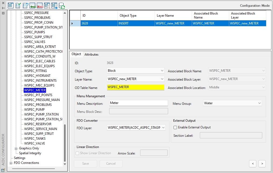Toggle Enable External Output checkbox
This screenshot has width=273, height=173.
(175, 127)
